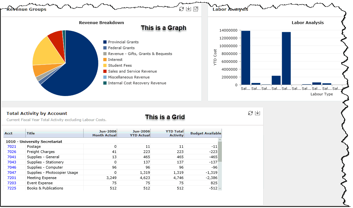The height and width of the screenshot is (208, 353).
Task: Open account 7021 Postage link
Action: 12,146
